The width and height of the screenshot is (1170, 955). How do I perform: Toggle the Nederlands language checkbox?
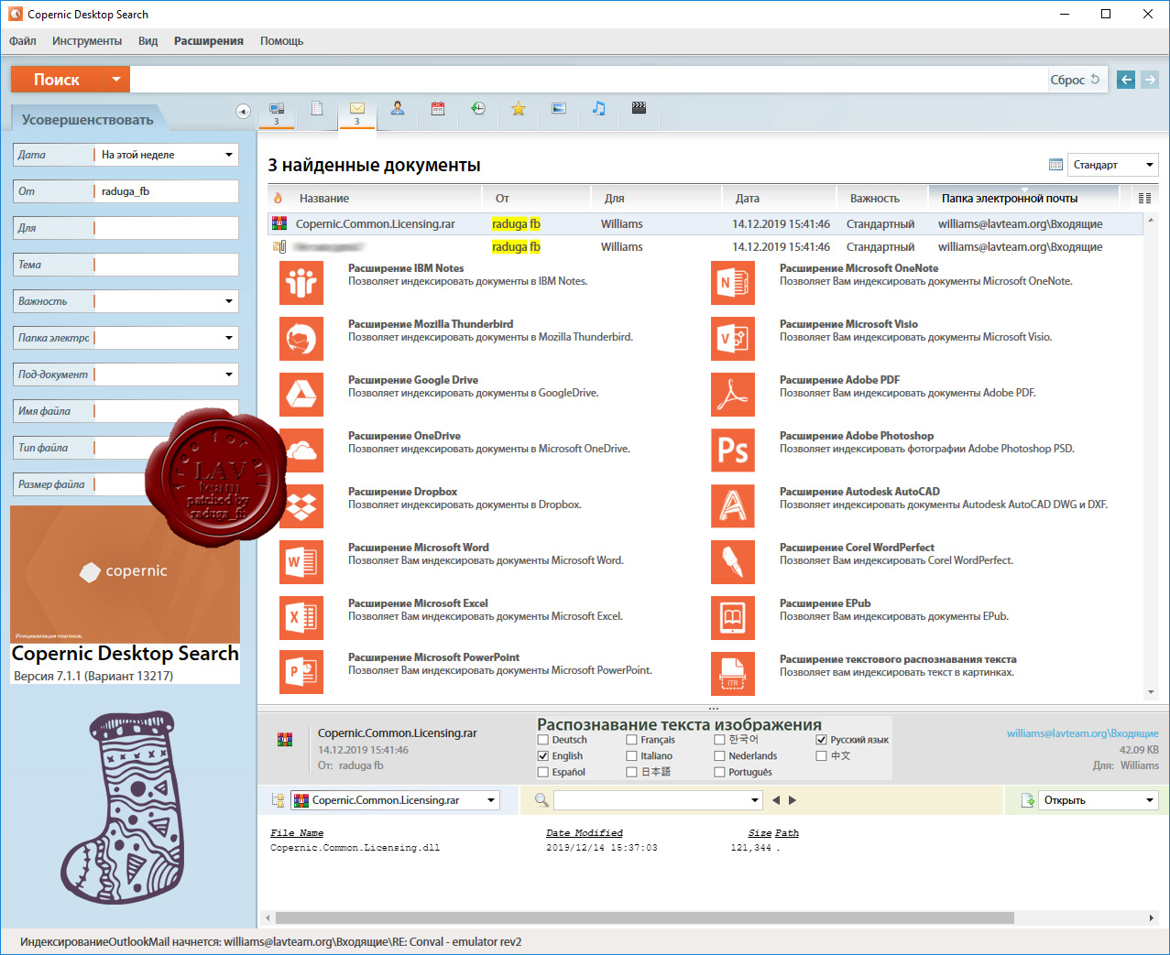click(720, 756)
